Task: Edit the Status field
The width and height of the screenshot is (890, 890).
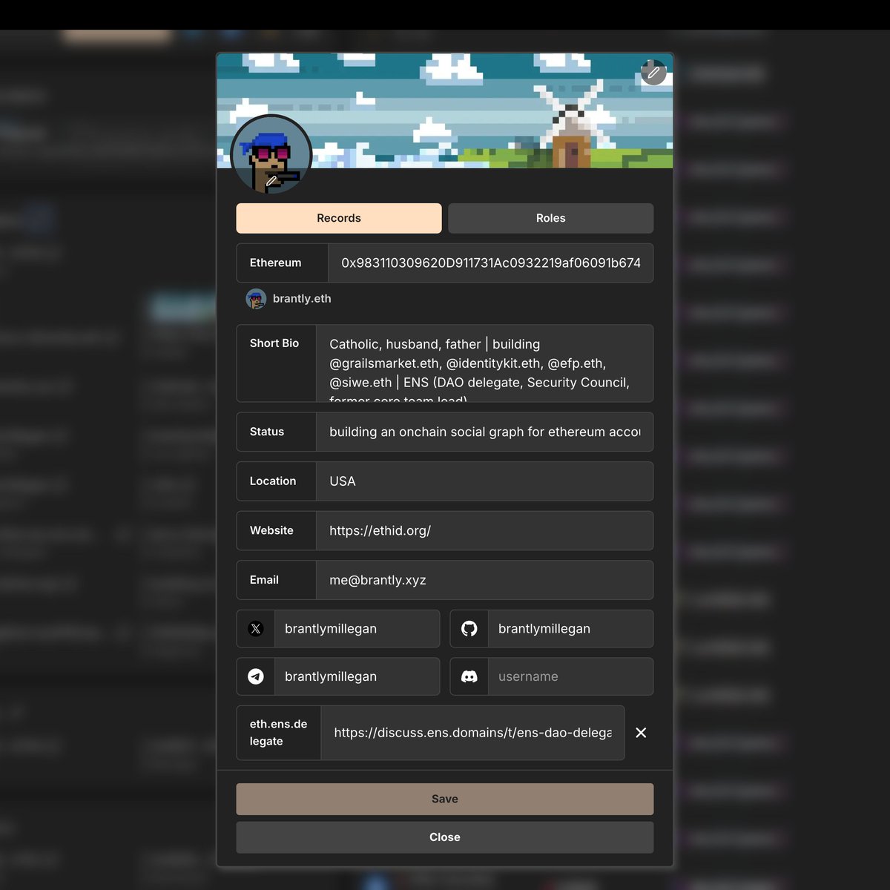Action: (x=484, y=432)
